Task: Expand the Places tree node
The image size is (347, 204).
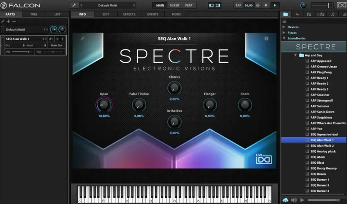Action: pos(284,32)
